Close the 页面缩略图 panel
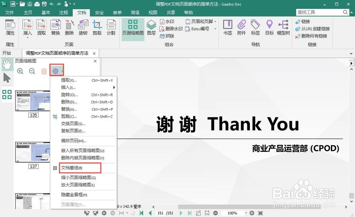Screen dimensions: 355x217 click(x=95, y=61)
